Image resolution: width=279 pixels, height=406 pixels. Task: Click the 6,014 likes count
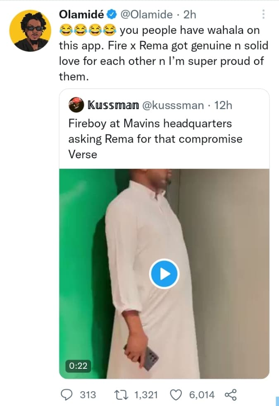[202, 395]
